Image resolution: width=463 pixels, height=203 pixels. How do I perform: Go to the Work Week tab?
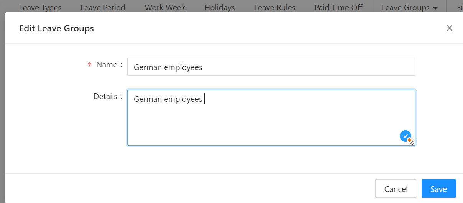(x=165, y=8)
